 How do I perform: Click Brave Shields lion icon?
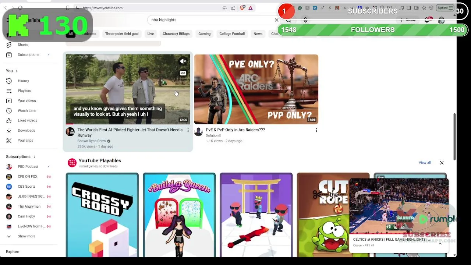[x=242, y=8]
